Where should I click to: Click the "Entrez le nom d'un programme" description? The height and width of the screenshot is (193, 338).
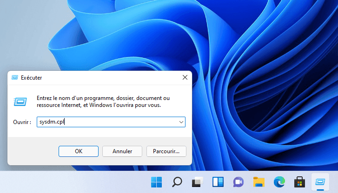[103, 101]
